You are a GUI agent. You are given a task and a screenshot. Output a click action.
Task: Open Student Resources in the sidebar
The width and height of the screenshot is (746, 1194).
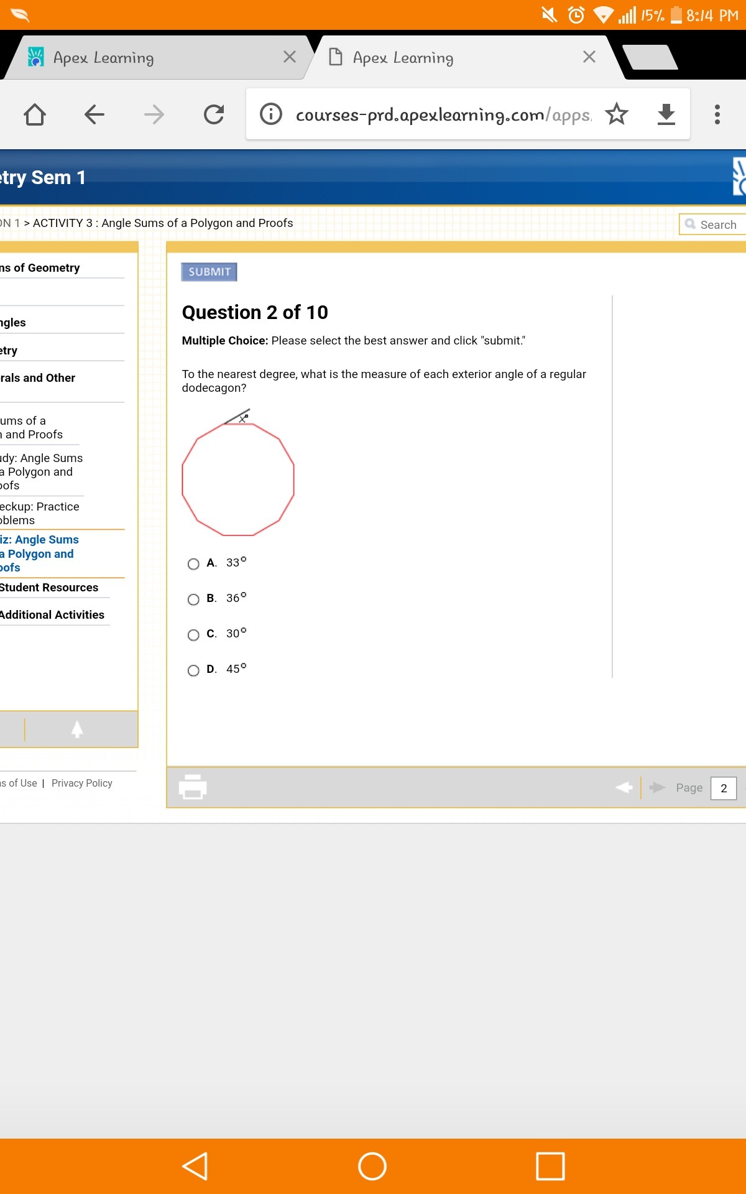pos(49,588)
